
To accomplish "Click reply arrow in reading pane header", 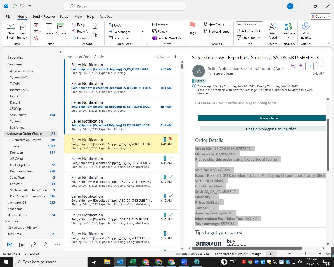I will click(x=293, y=66).
